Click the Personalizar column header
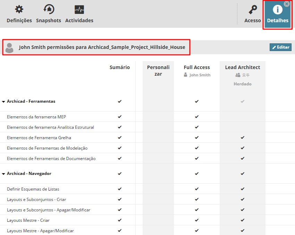Screen dimensions: 295x235 point(158,70)
